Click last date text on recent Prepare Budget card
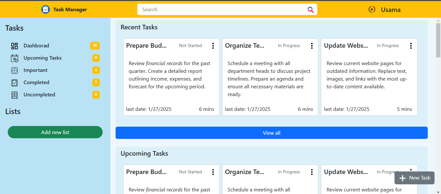 (x=149, y=109)
